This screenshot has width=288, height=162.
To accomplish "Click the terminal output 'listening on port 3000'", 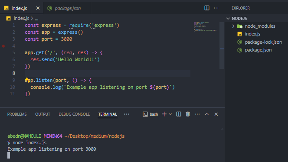I will pos(67,149).
